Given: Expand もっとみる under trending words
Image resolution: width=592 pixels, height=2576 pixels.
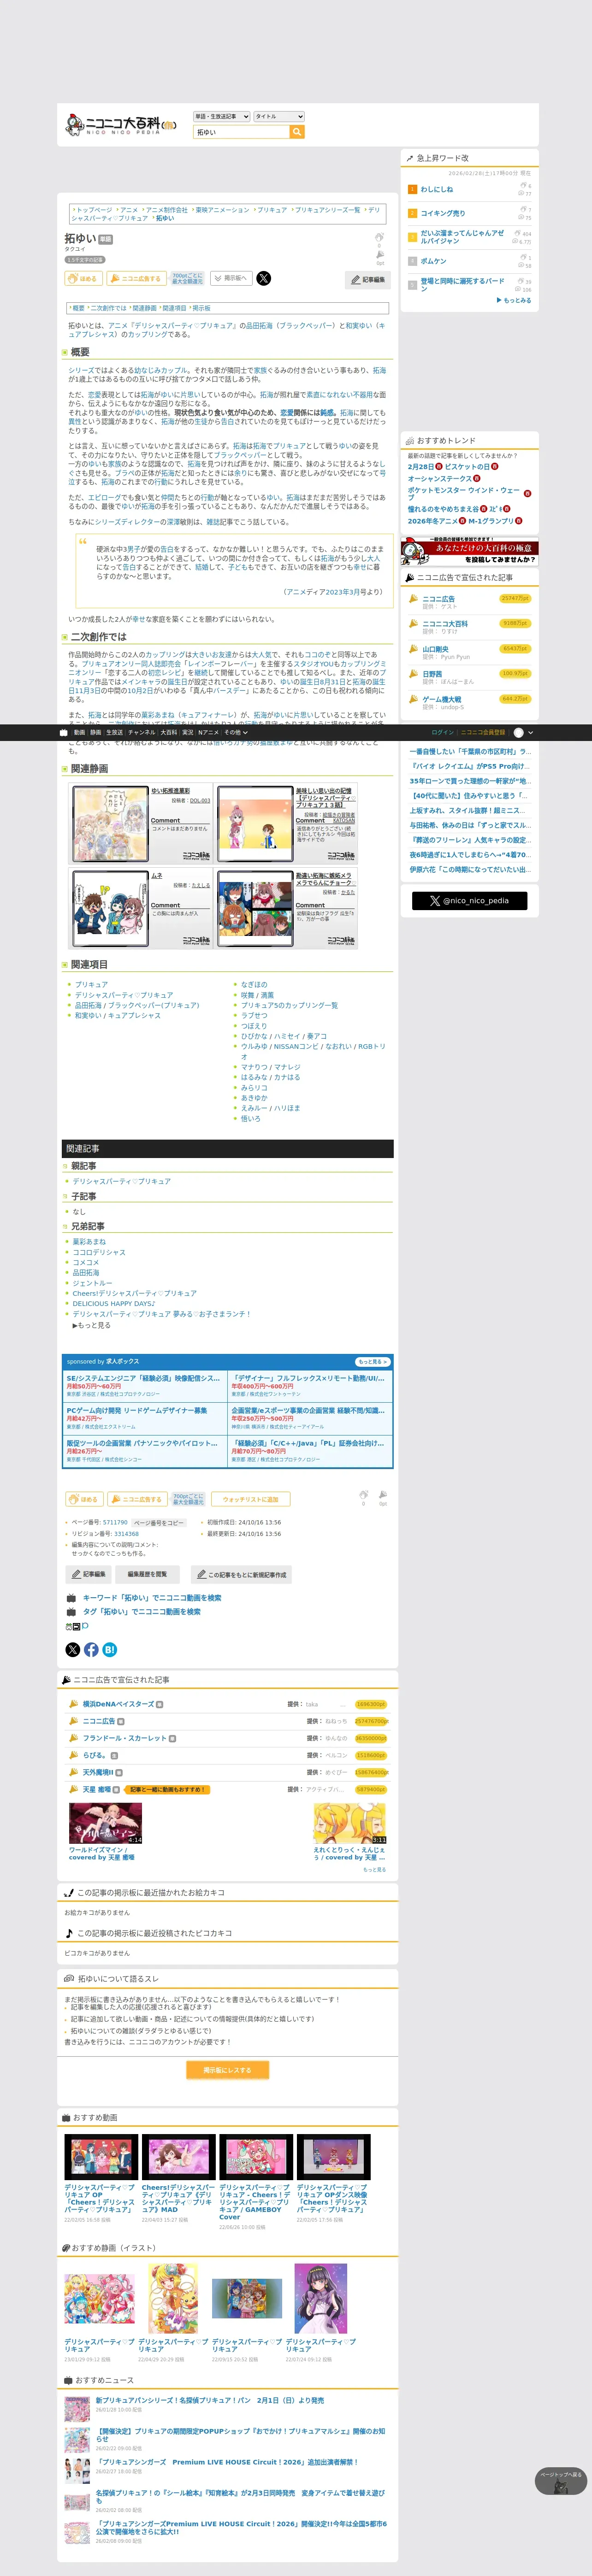Looking at the screenshot, I should [x=514, y=300].
